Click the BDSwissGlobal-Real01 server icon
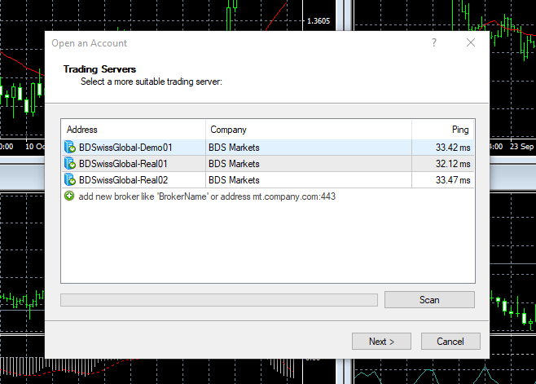536x384 pixels. (70, 164)
